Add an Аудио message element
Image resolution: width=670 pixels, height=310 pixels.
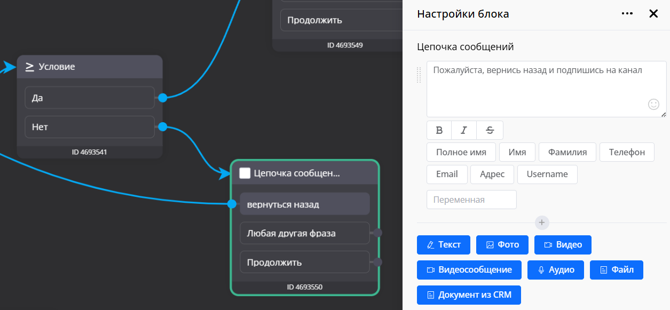pyautogui.click(x=556, y=270)
